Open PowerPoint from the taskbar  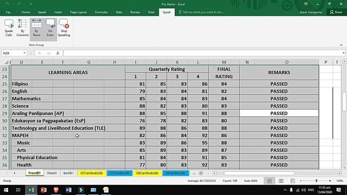click(x=43, y=190)
